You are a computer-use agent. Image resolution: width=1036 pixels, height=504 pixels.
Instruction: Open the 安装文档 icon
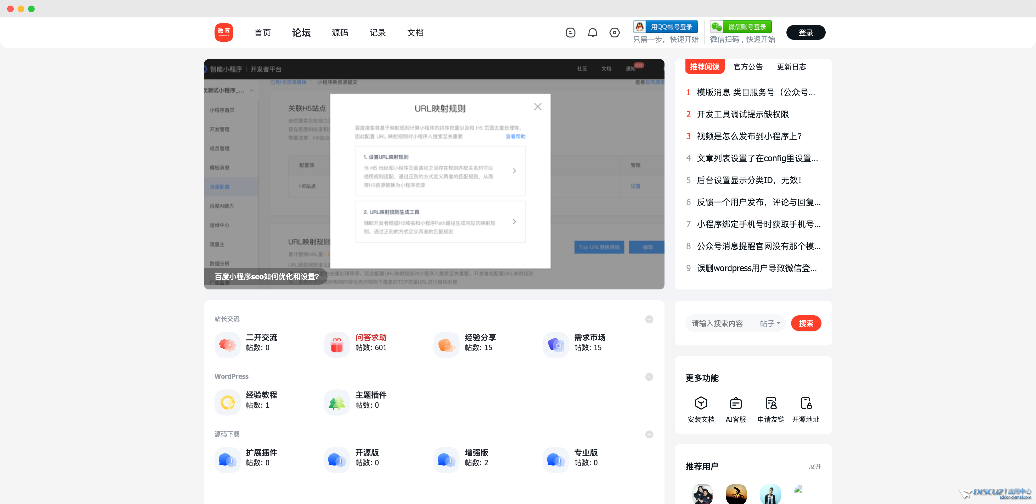[x=701, y=403]
